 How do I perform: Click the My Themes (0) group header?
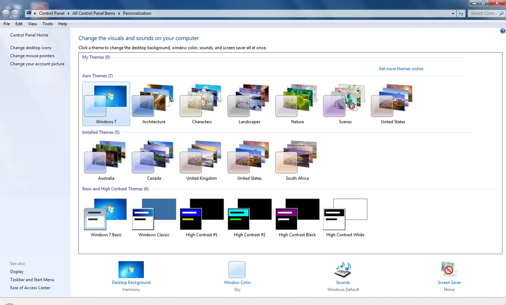click(96, 57)
